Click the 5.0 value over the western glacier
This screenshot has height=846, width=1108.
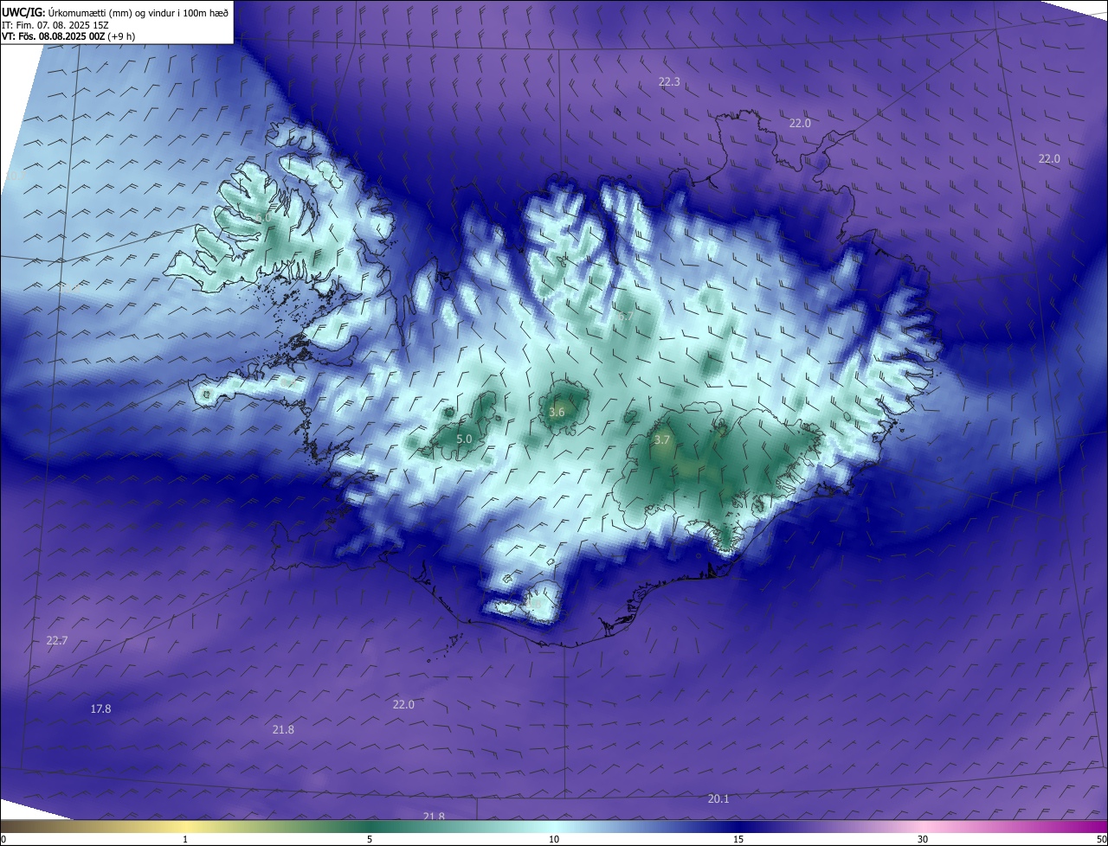[464, 439]
